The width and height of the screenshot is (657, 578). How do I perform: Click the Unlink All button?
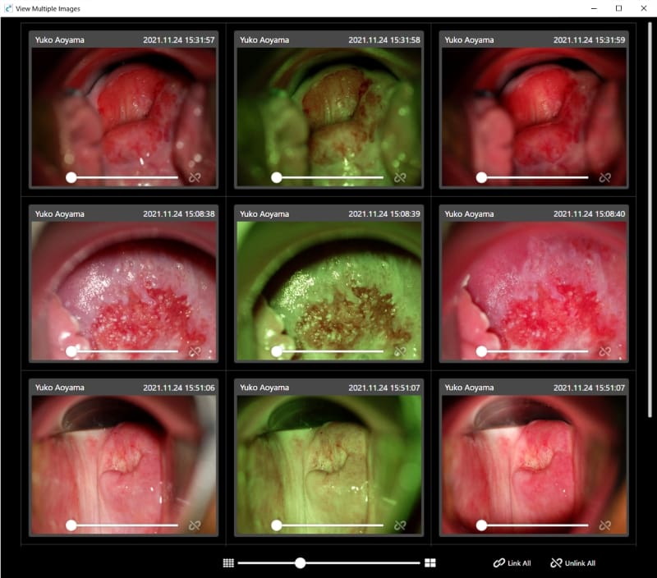point(572,563)
